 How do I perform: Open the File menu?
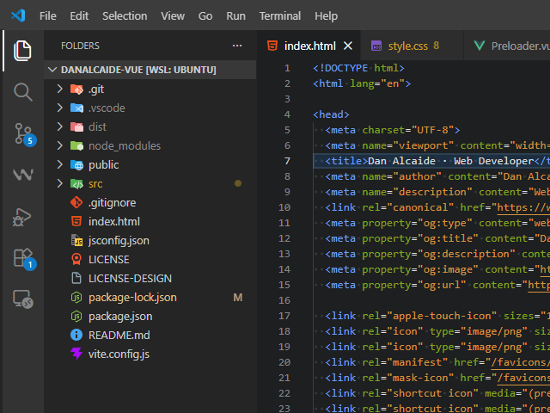pyautogui.click(x=48, y=15)
